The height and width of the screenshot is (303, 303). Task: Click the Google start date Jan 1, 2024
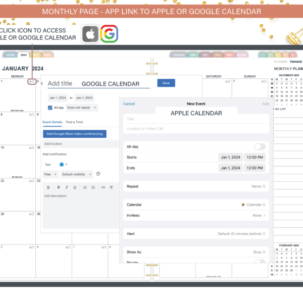tap(58, 98)
